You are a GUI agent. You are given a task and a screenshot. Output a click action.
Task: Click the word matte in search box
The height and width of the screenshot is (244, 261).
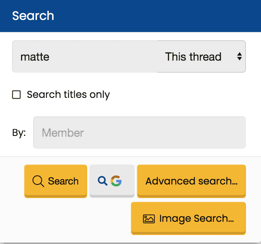tap(35, 57)
